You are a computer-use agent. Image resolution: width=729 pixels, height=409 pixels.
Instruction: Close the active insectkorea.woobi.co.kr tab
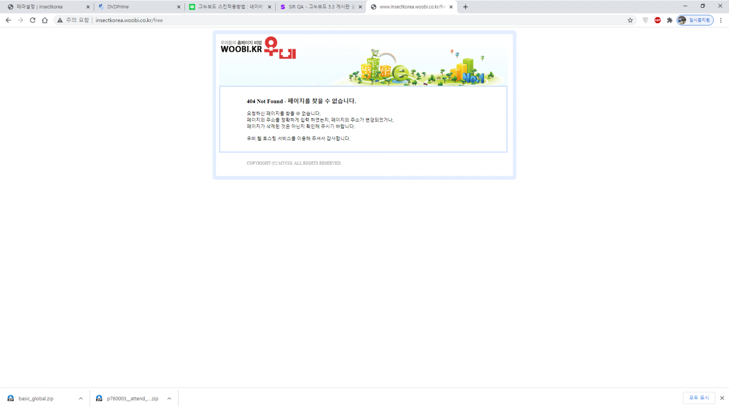pos(451,7)
